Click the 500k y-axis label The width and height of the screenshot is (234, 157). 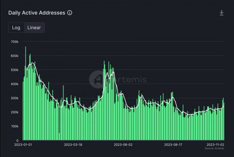[x=15, y=70]
